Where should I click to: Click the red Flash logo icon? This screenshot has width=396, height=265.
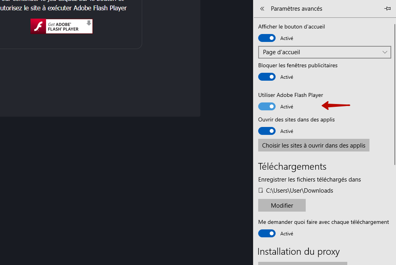click(38, 26)
